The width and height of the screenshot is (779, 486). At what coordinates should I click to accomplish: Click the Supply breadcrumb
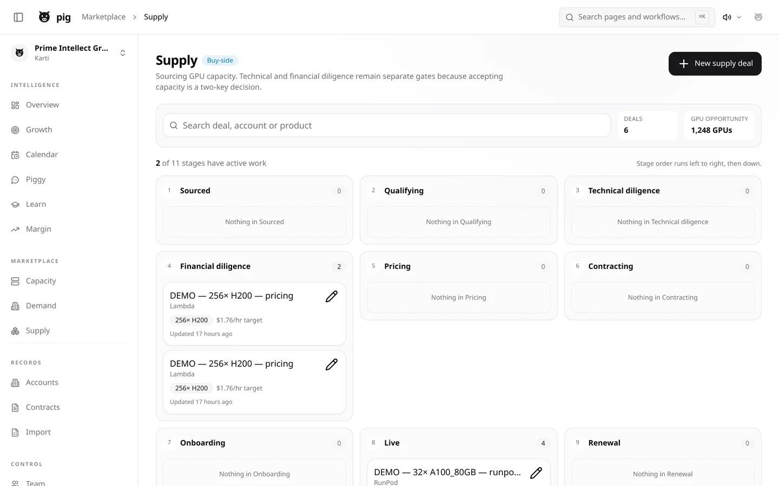point(156,17)
